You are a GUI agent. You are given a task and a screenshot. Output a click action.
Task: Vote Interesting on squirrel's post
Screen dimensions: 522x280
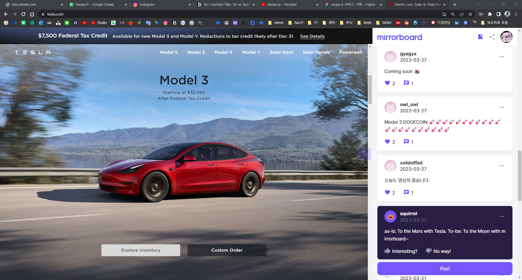pos(401,251)
